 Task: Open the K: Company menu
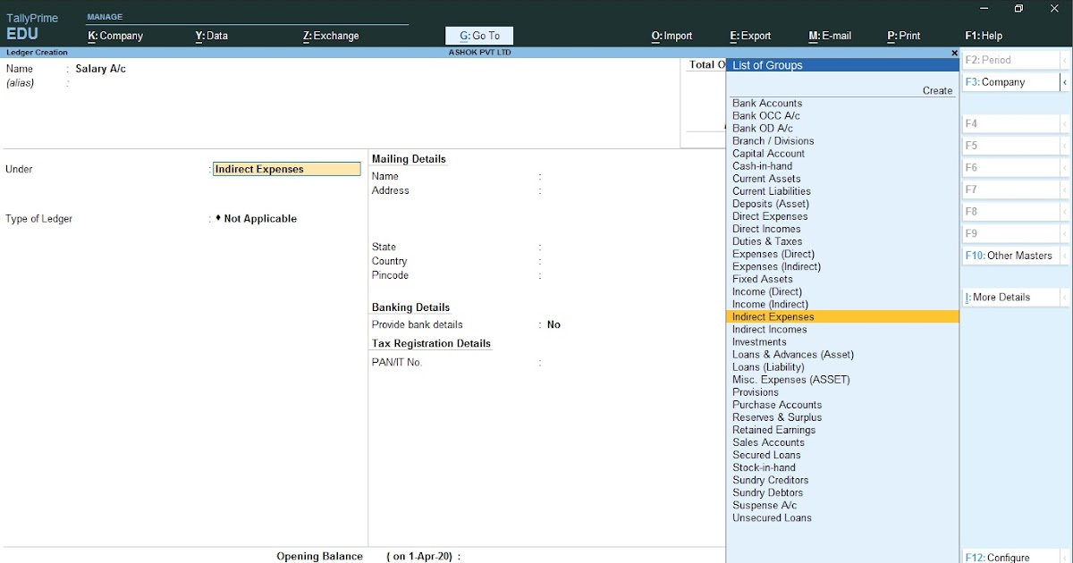[x=115, y=36]
